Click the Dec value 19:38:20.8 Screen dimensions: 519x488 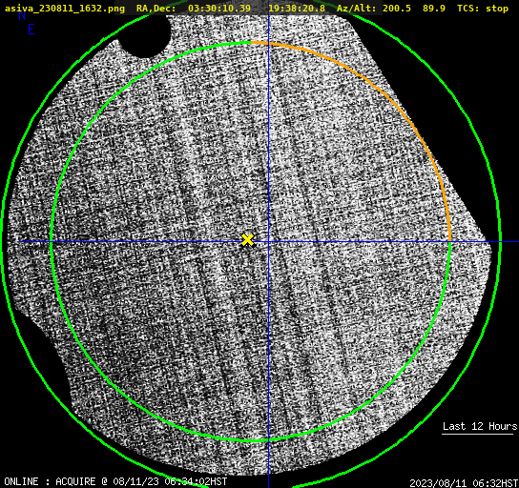pos(297,9)
